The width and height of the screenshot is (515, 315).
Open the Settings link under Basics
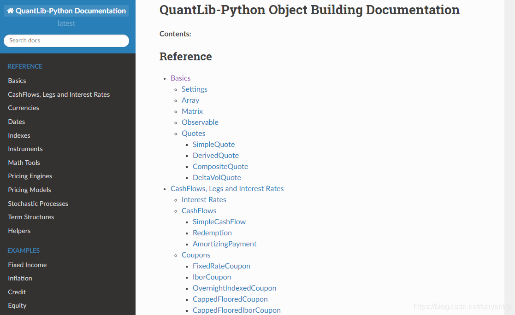point(195,89)
